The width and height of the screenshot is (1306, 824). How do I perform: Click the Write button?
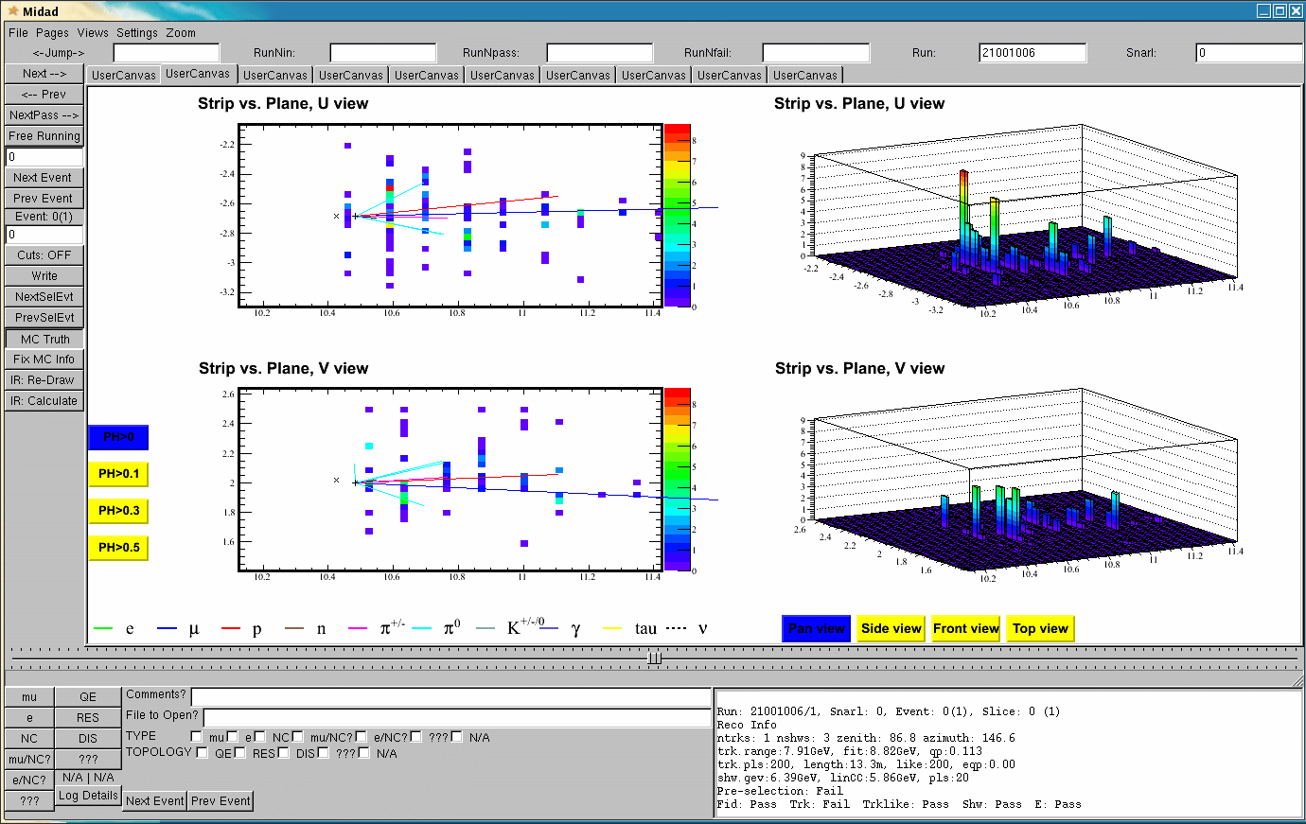pos(44,276)
